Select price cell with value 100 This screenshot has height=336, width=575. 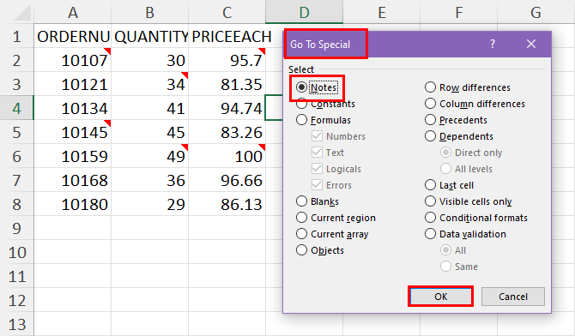[227, 156]
